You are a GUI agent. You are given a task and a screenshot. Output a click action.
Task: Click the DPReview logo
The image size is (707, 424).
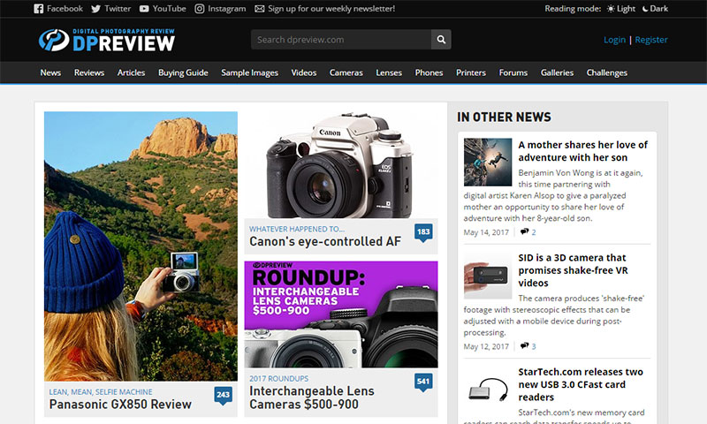pyautogui.click(x=107, y=40)
